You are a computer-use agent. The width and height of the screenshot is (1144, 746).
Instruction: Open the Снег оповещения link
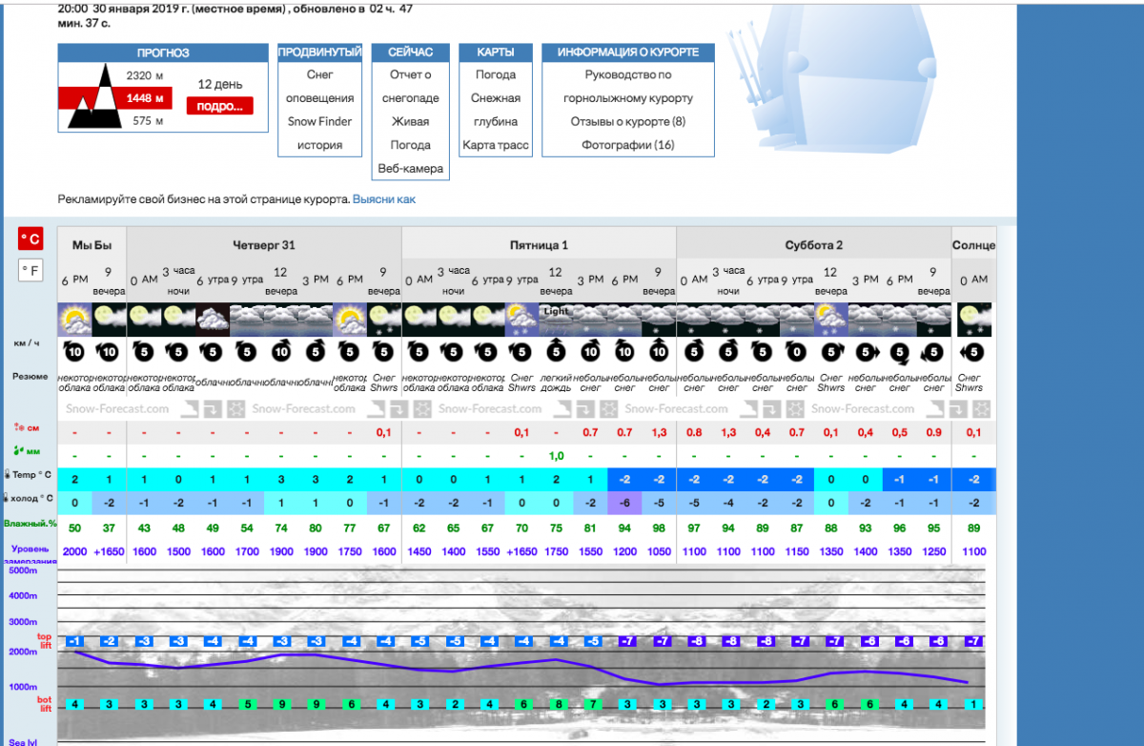pyautogui.click(x=320, y=86)
